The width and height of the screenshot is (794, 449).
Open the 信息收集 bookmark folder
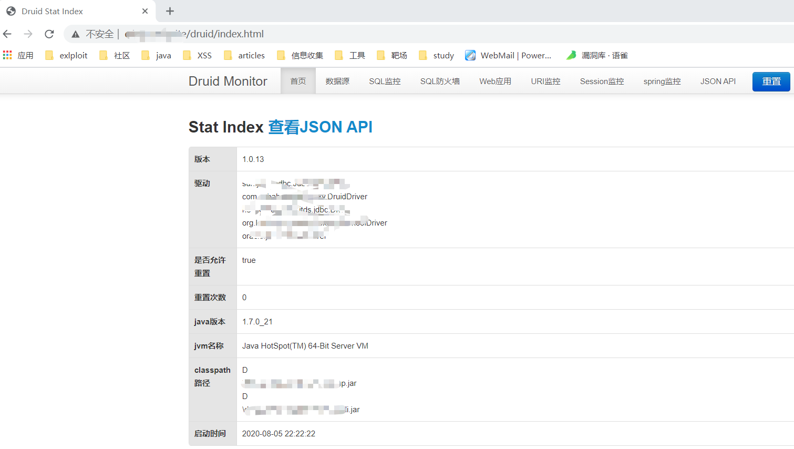[300, 55]
